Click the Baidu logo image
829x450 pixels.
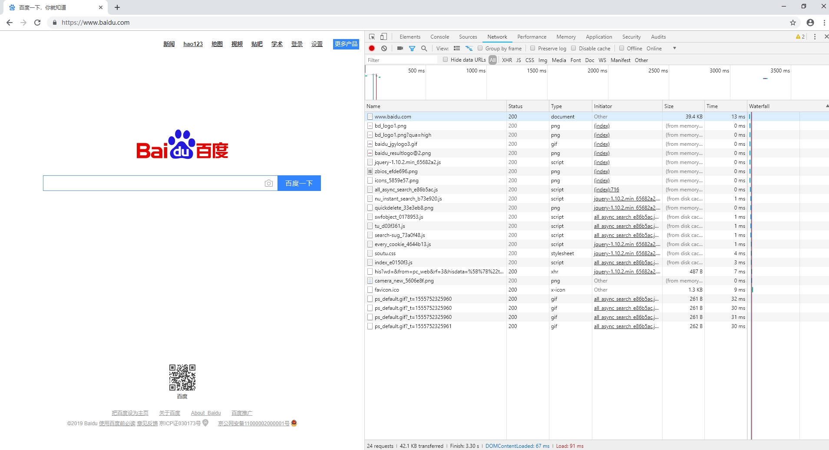[x=182, y=145]
